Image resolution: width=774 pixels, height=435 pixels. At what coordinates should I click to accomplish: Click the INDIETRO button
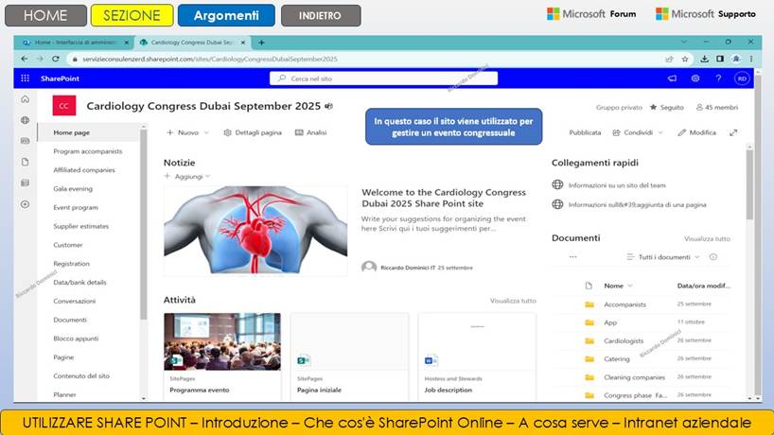pyautogui.click(x=321, y=15)
